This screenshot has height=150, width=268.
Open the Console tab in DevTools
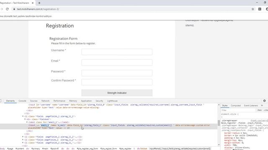click(22, 101)
